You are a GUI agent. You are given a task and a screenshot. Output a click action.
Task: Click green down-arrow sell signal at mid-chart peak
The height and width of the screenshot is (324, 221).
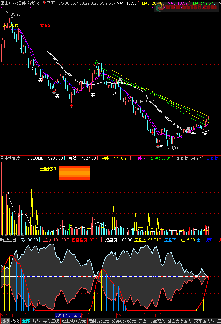click(x=96, y=63)
